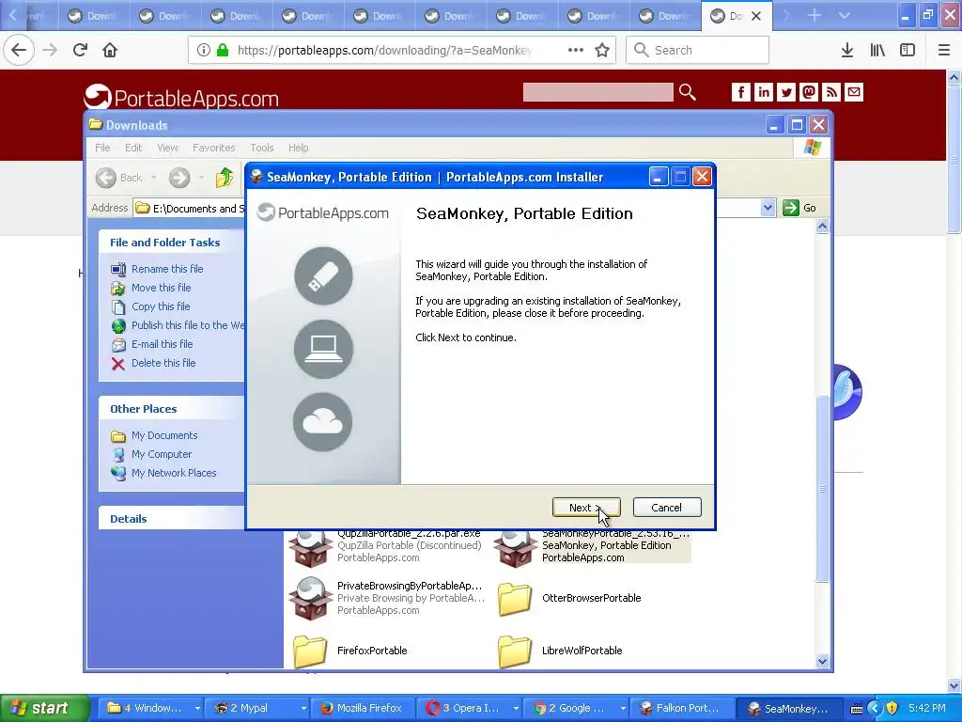Open the Google Chrome taskbar group
Viewport: 962px width, 722px height.
577,708
